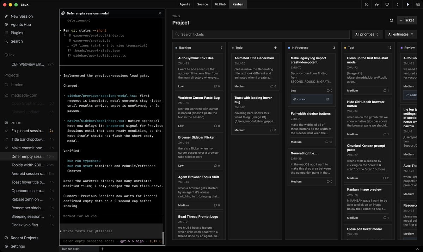
Task: Expand the htmlcn project folder
Action: tap(6, 85)
